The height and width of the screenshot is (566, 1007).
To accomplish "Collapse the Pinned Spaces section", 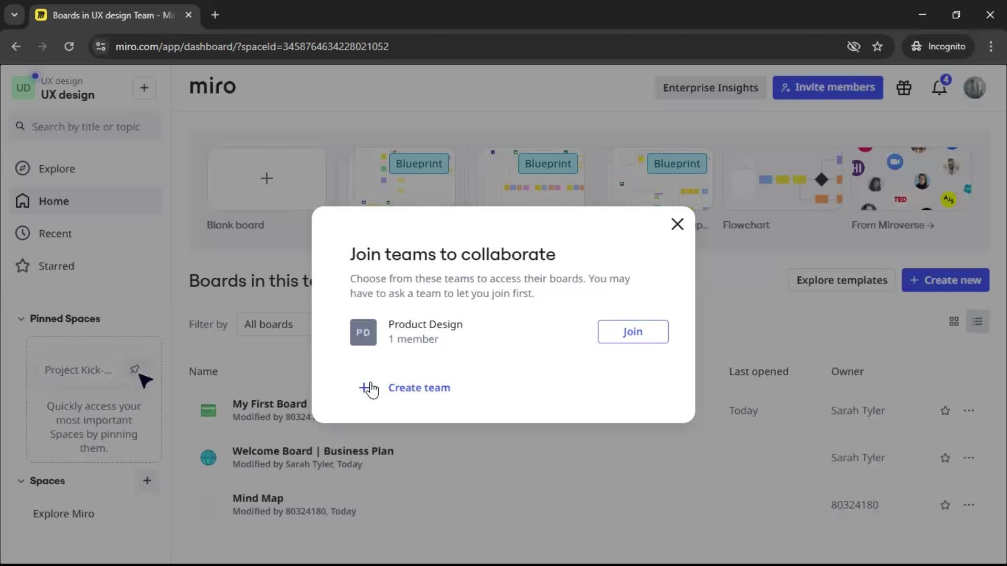I will point(21,319).
